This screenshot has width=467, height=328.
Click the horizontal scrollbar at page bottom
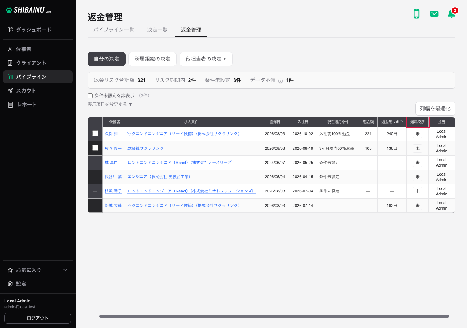274,316
